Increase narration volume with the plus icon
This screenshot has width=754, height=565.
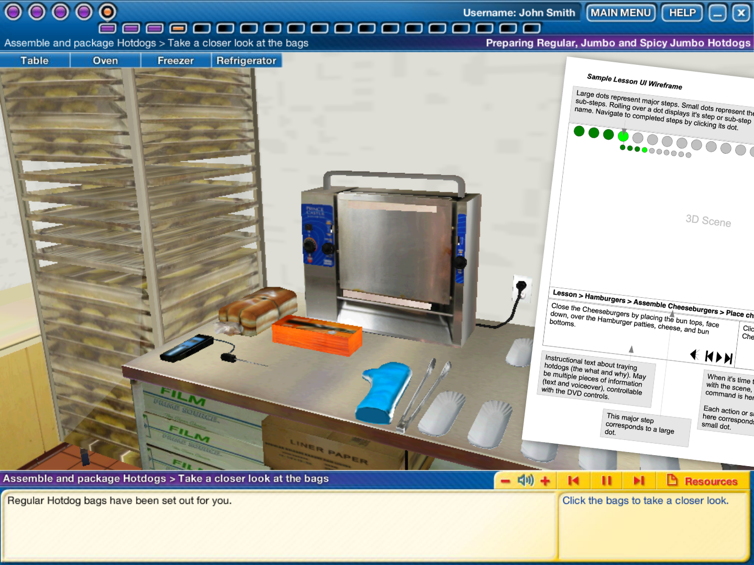[x=546, y=480]
